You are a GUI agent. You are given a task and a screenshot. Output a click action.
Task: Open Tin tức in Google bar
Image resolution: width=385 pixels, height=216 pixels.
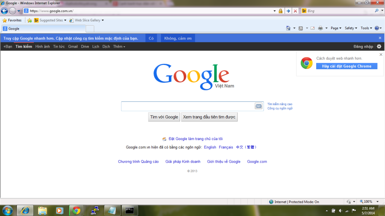pos(59,46)
